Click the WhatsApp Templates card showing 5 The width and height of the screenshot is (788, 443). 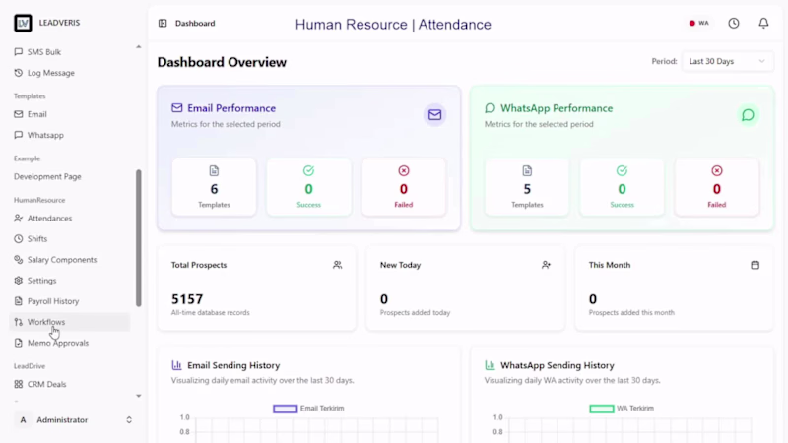click(527, 187)
